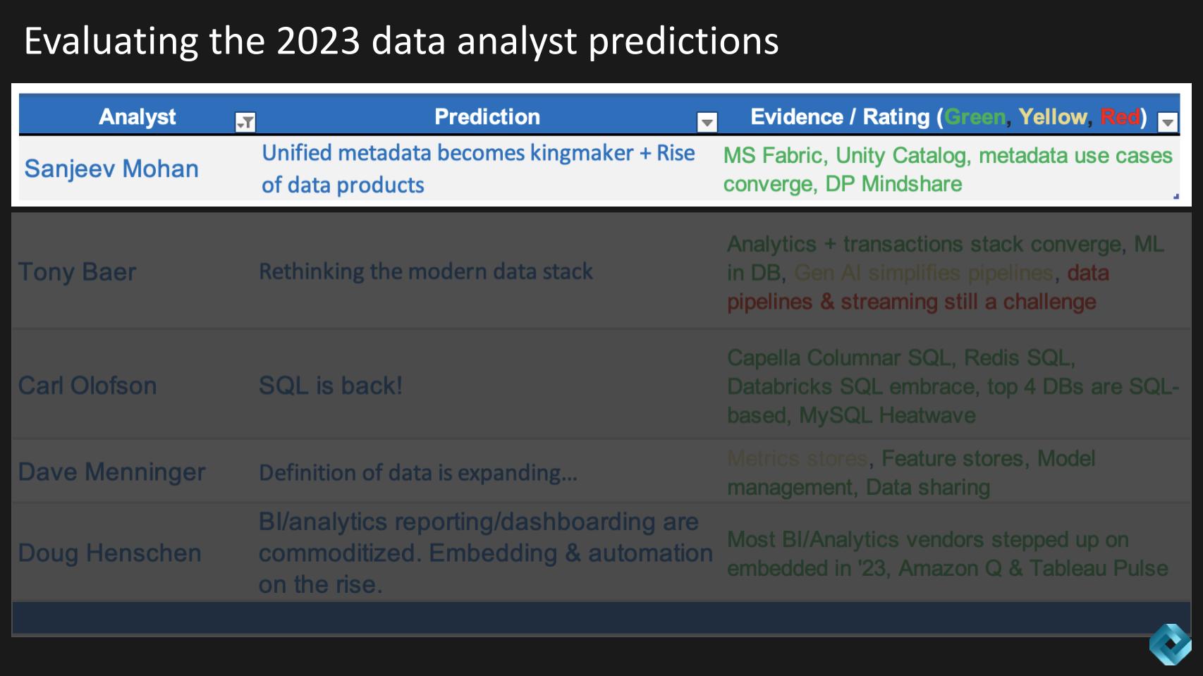Click the Yellow color label in the header

(x=1053, y=116)
